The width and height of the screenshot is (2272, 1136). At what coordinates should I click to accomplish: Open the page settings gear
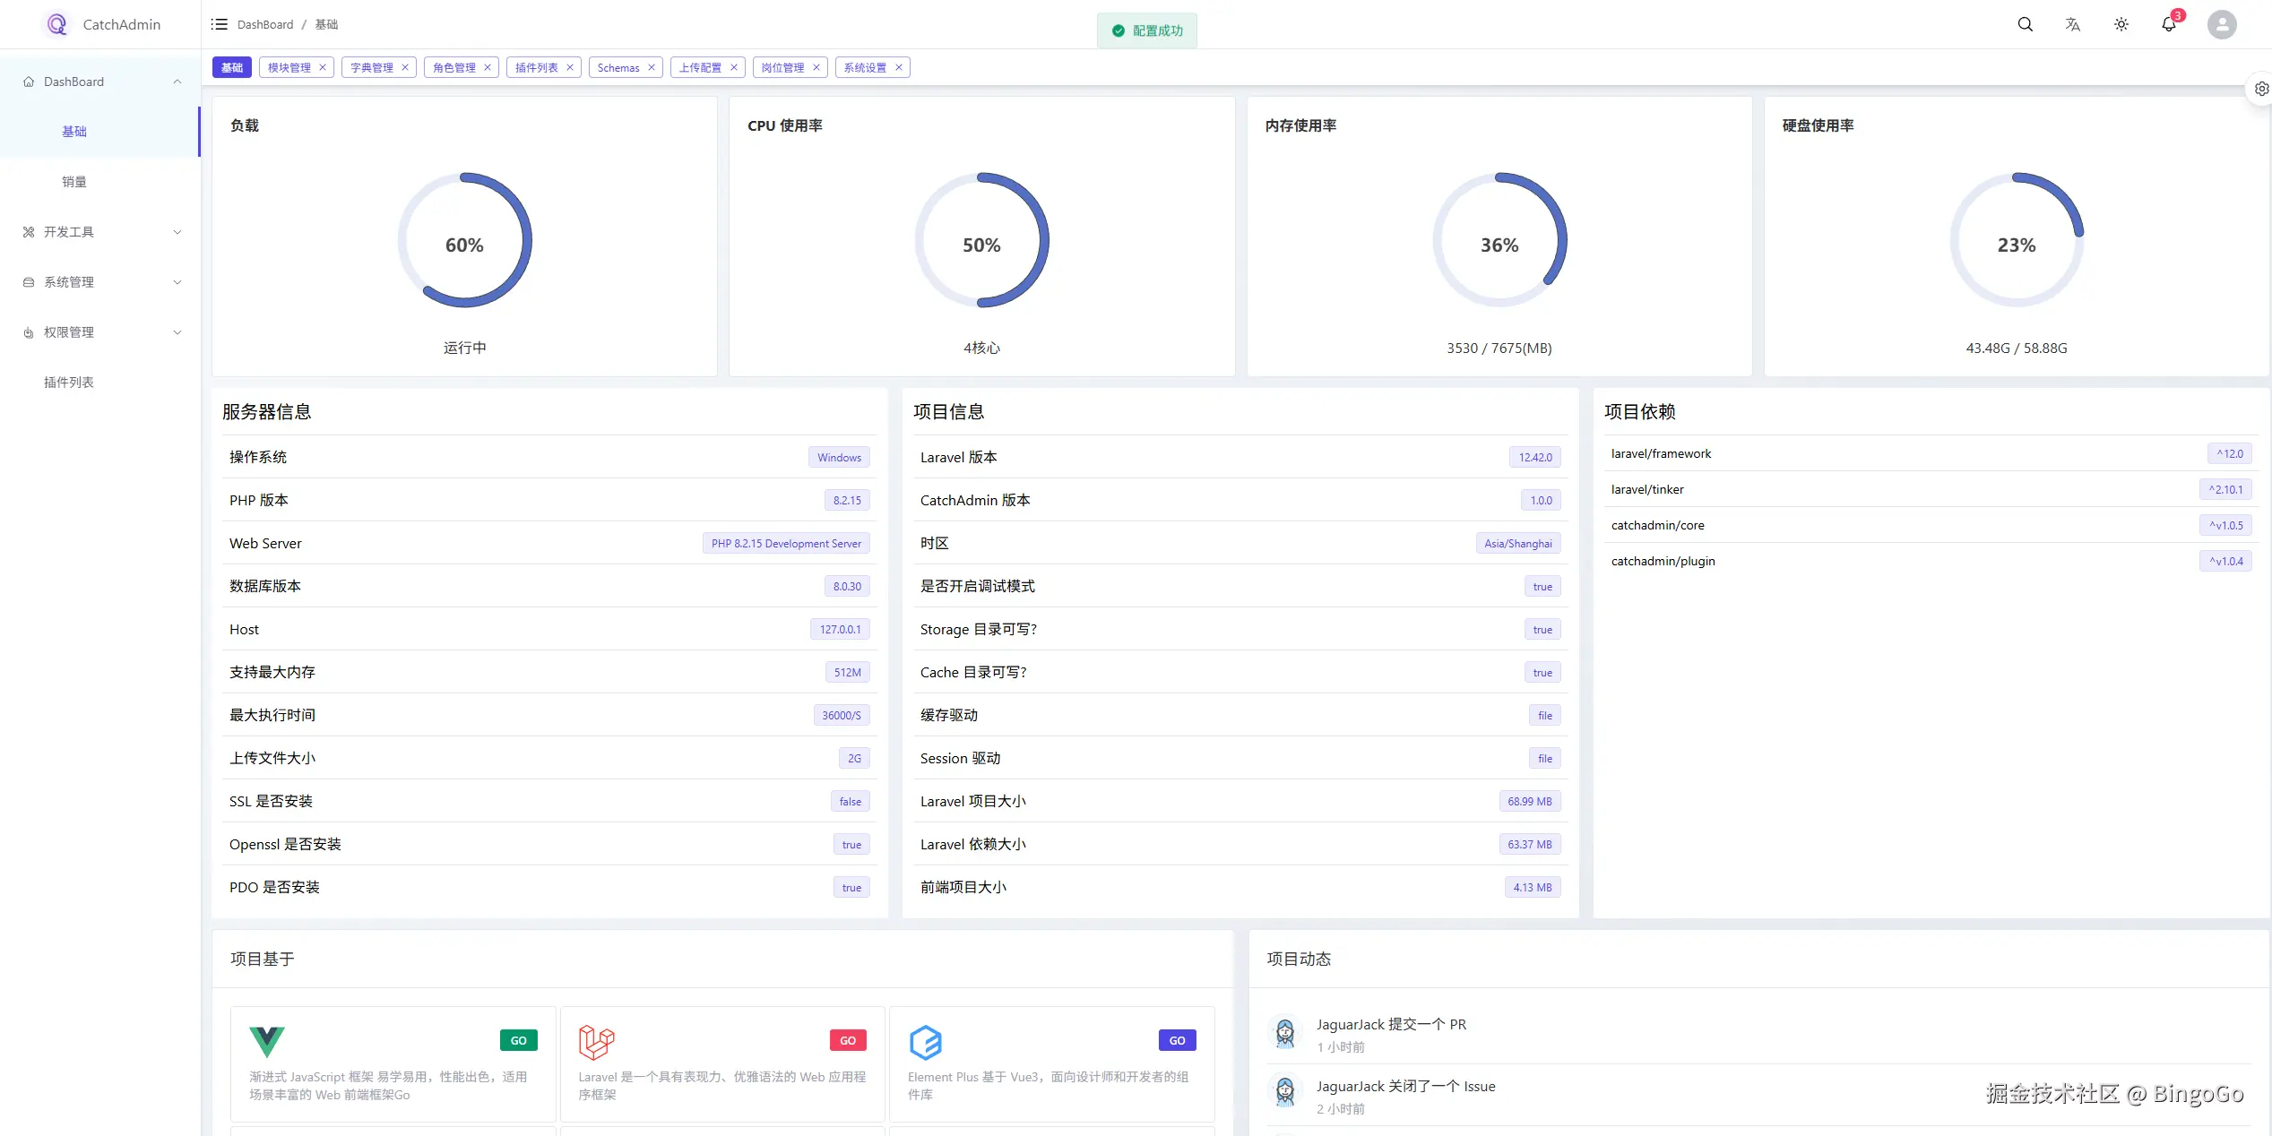pyautogui.click(x=2260, y=88)
